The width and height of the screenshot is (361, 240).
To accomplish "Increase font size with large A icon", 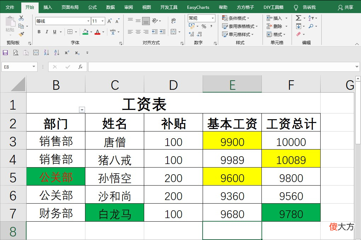I will point(109,21).
